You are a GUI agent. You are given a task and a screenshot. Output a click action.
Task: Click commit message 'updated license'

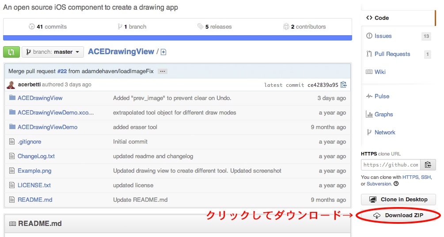[x=133, y=185]
